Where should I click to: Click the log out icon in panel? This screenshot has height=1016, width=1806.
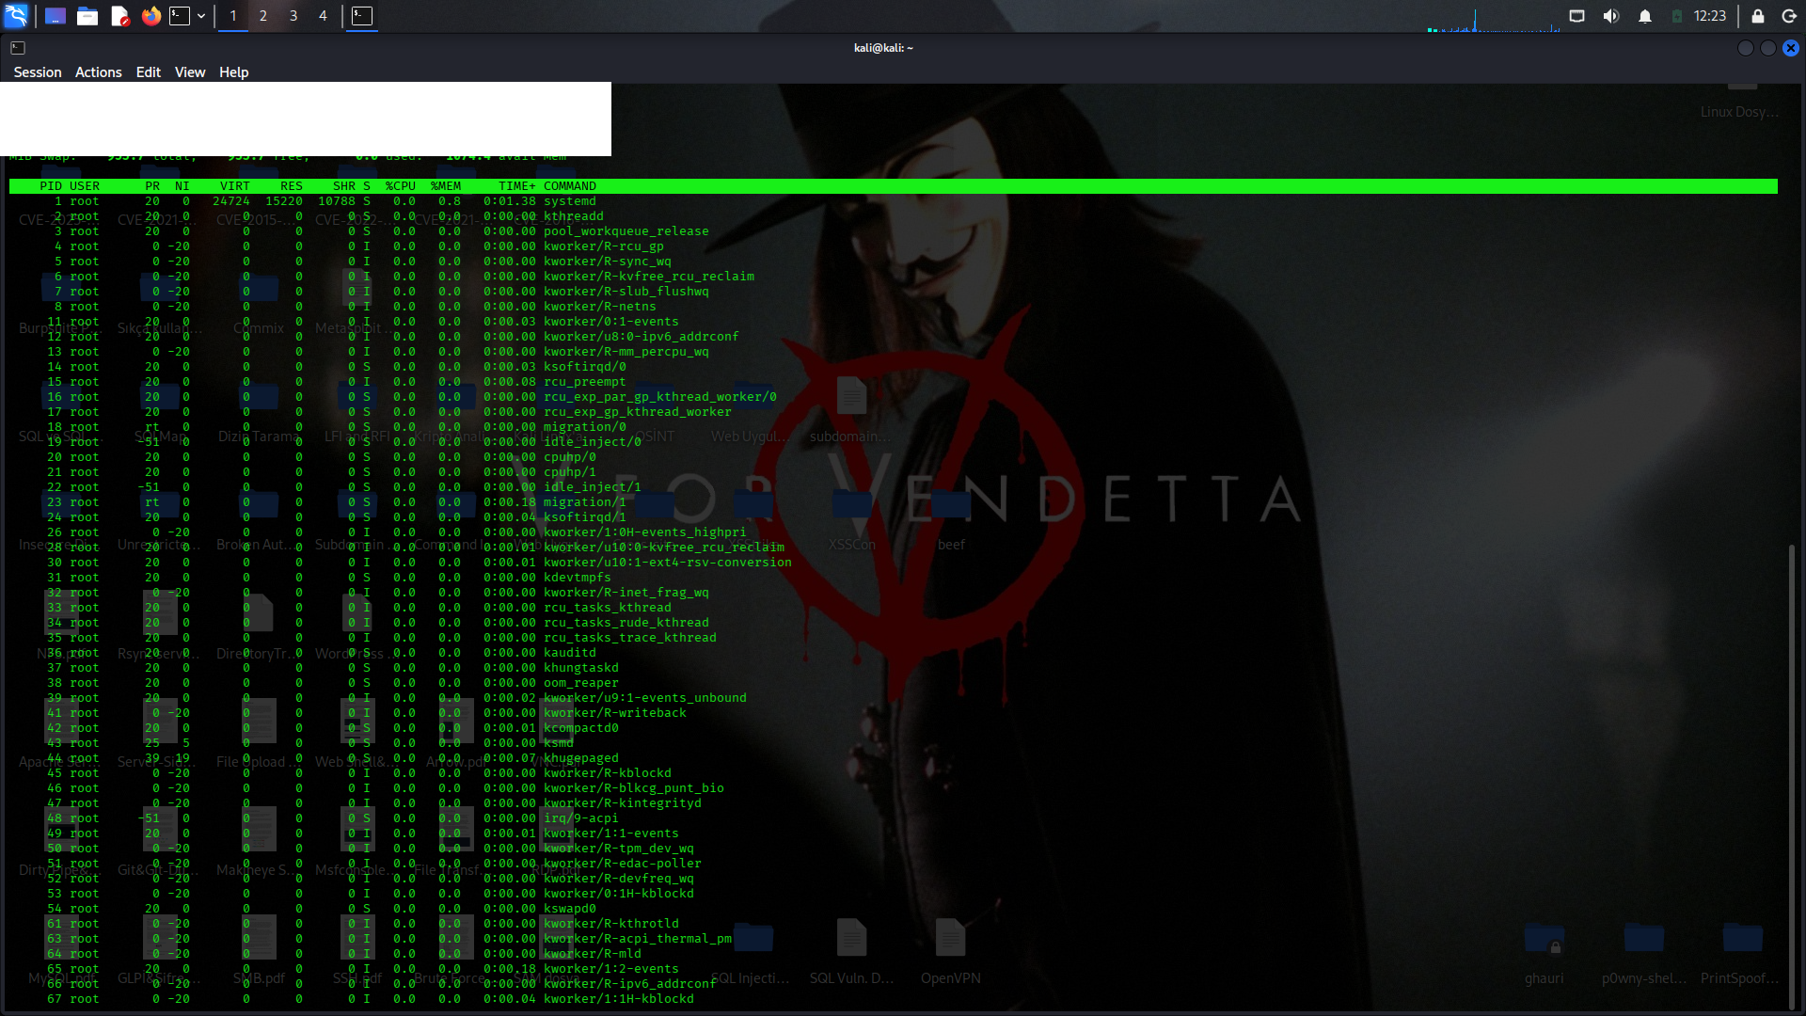pyautogui.click(x=1790, y=16)
